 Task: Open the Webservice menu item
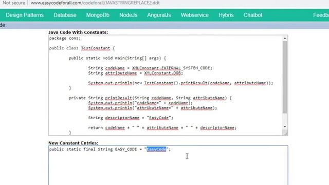(x=194, y=15)
